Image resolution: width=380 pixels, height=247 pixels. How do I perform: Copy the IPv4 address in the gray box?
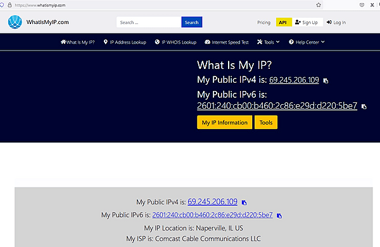point(244,203)
